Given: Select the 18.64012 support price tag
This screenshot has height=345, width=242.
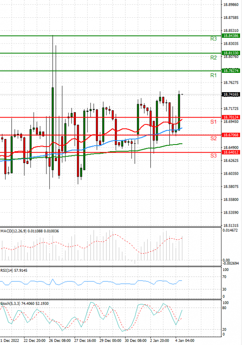Looking at the screenshot, I should (x=231, y=152).
